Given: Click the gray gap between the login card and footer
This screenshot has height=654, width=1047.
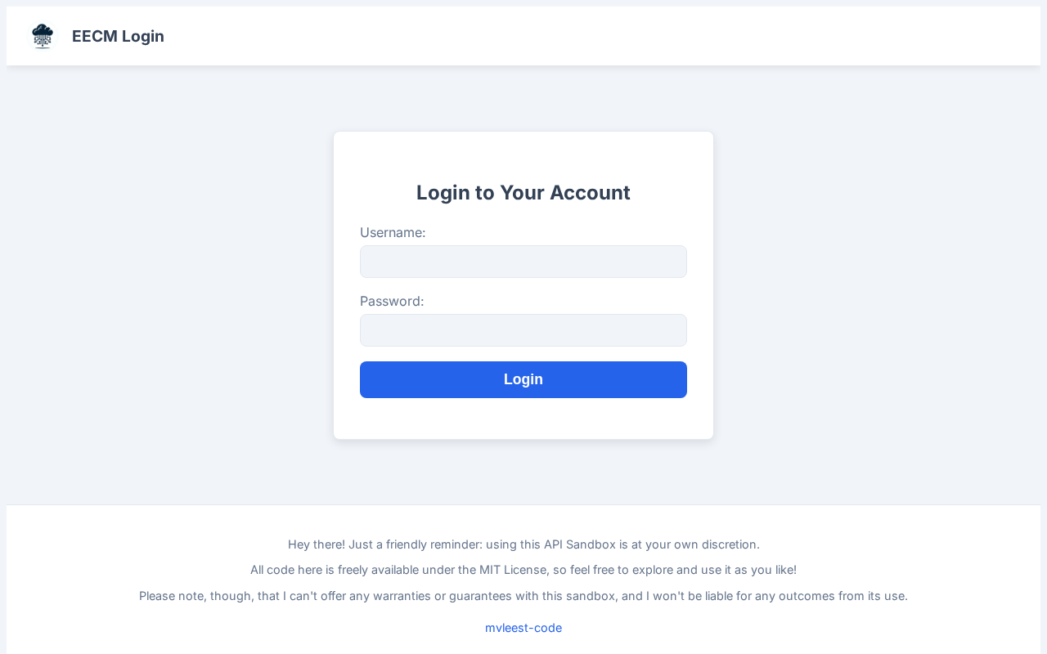Looking at the screenshot, I should click(523, 473).
